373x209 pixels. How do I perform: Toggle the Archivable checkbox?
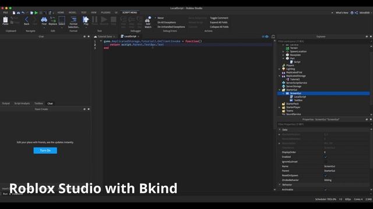click(325, 190)
